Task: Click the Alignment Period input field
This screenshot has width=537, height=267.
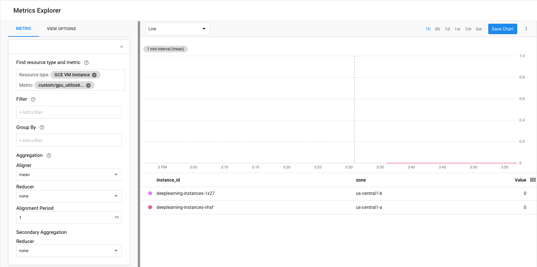Action: pyautogui.click(x=65, y=218)
